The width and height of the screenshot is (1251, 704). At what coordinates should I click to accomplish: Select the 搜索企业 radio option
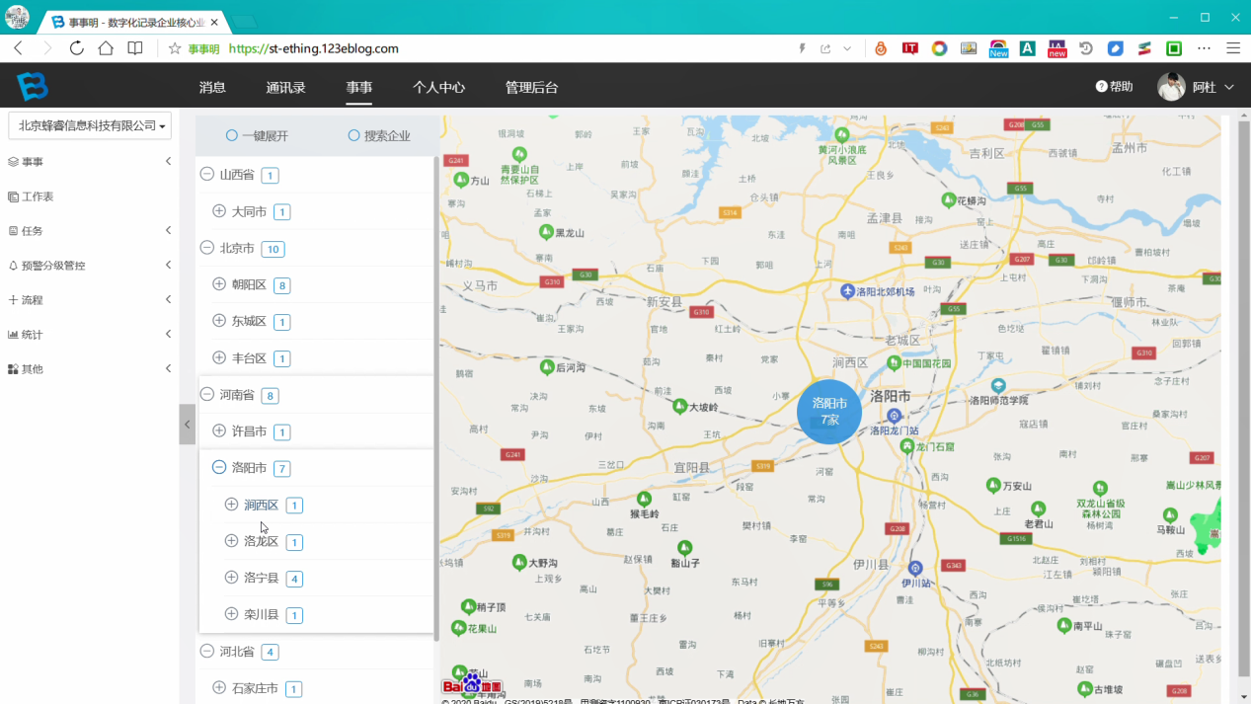point(353,135)
